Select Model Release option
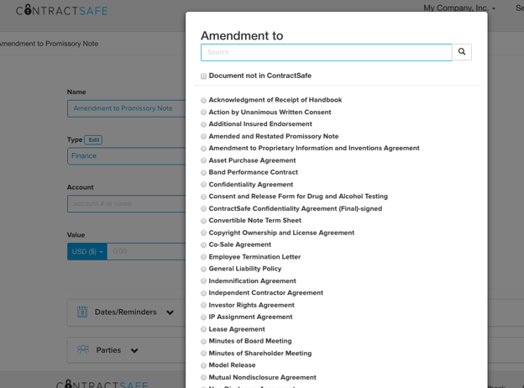 [x=203, y=365]
